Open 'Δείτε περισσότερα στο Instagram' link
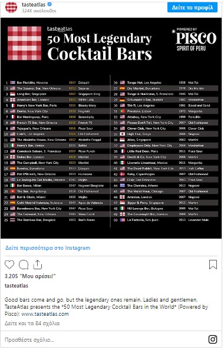Viewport: 224px width, 350px height. click(x=48, y=247)
